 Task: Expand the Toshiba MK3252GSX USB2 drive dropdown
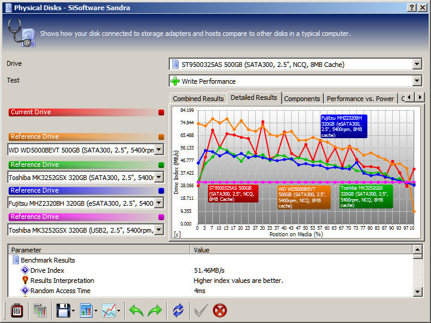point(159,230)
